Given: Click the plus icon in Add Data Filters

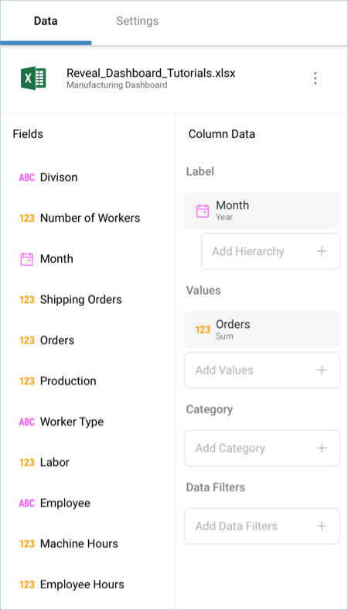Looking at the screenshot, I should (x=322, y=526).
